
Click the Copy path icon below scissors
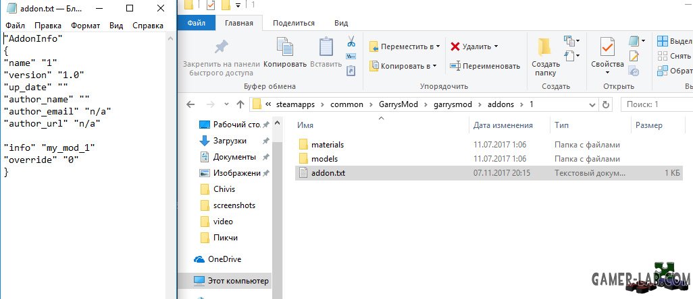351,56
